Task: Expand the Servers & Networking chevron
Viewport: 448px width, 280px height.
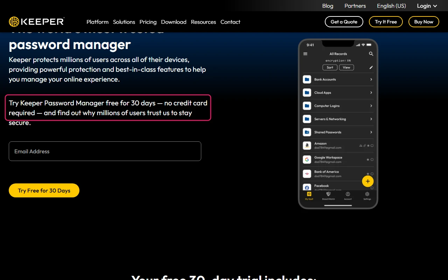Action: (x=371, y=119)
